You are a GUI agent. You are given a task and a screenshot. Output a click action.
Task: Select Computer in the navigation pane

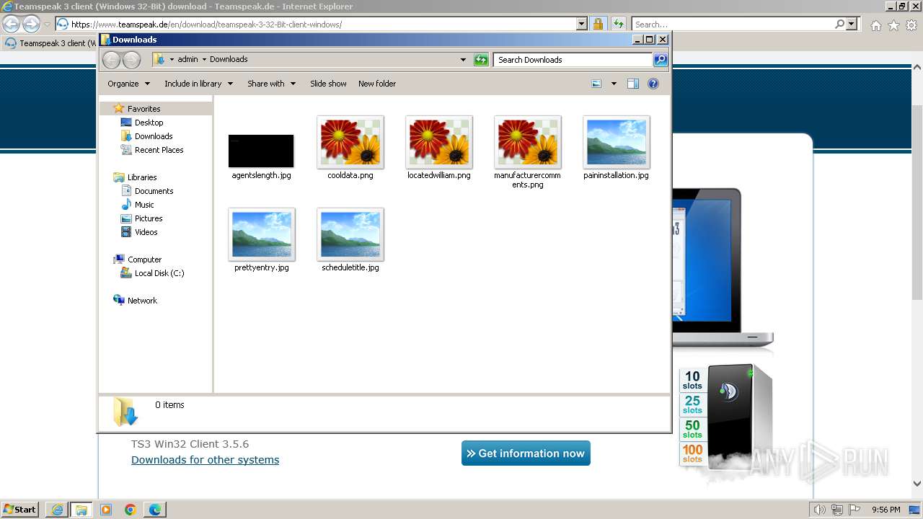point(144,259)
